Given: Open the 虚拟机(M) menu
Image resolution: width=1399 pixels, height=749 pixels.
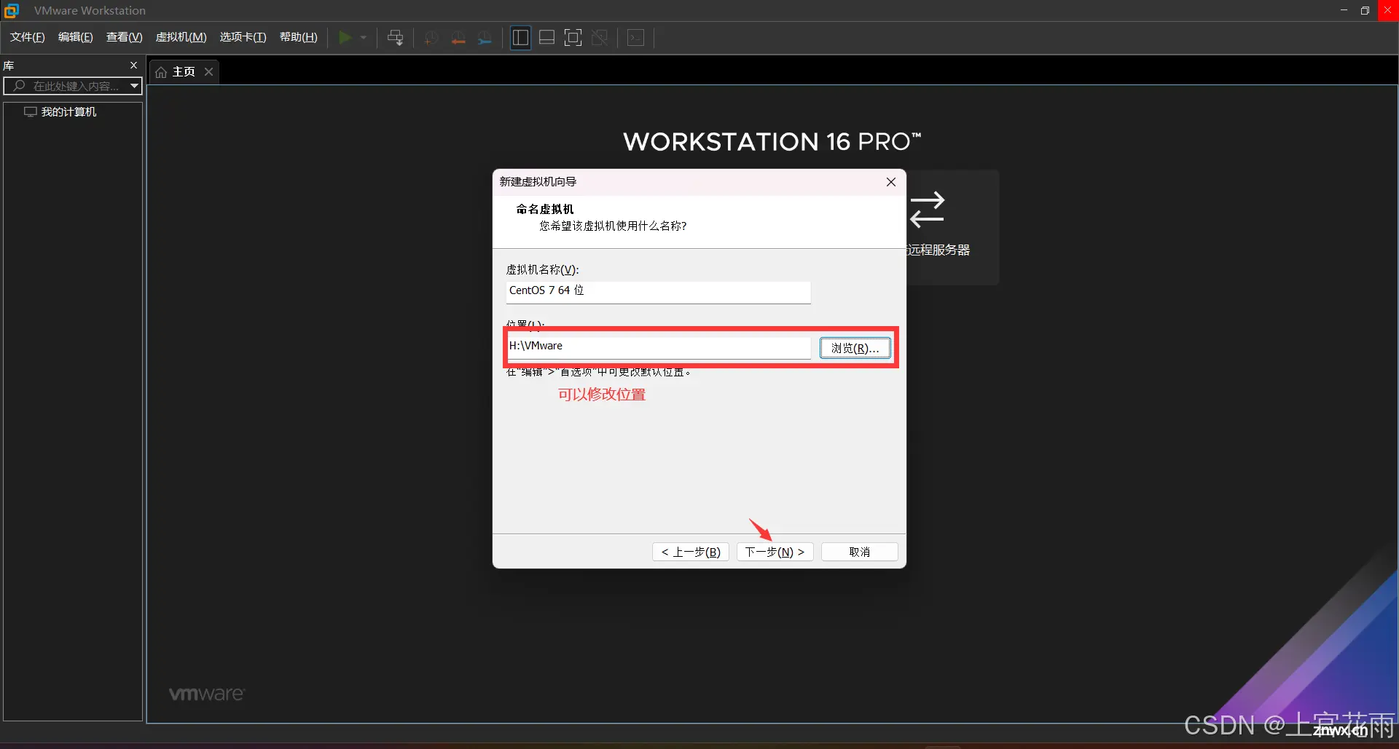Looking at the screenshot, I should point(181,37).
